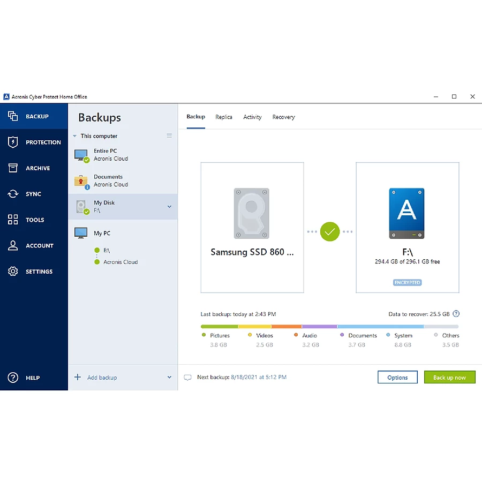Click the Samsung SSD source drive icon
Viewport: 482px width, 482px height.
[x=252, y=213]
